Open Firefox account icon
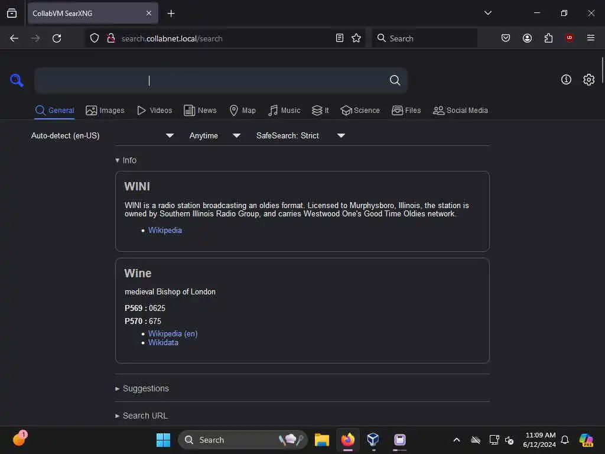The image size is (605, 454). coord(527,38)
